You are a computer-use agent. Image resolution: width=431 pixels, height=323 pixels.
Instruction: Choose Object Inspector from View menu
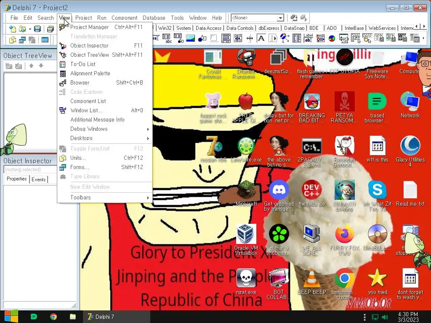[106, 45]
